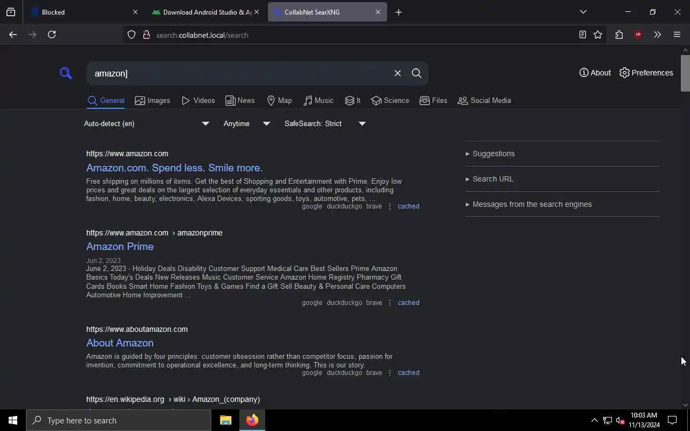The width and height of the screenshot is (690, 431).
Task: Show hidden system tray icons
Action: pyautogui.click(x=594, y=420)
